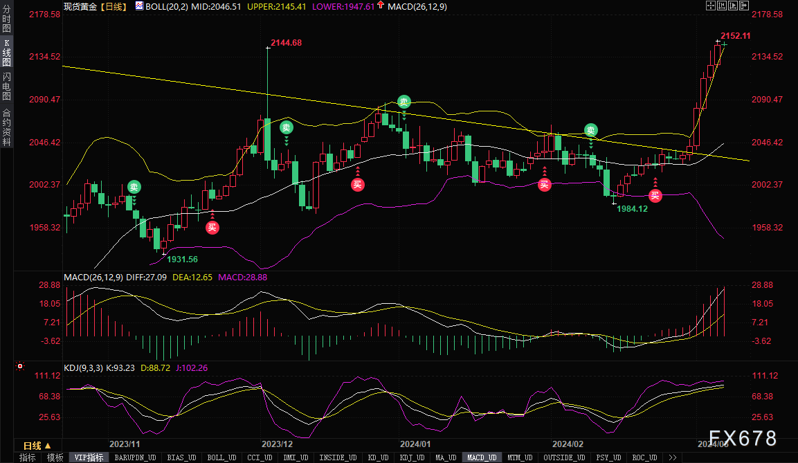Select the 模板 tab at bottom
The height and width of the screenshot is (463, 798).
55,457
